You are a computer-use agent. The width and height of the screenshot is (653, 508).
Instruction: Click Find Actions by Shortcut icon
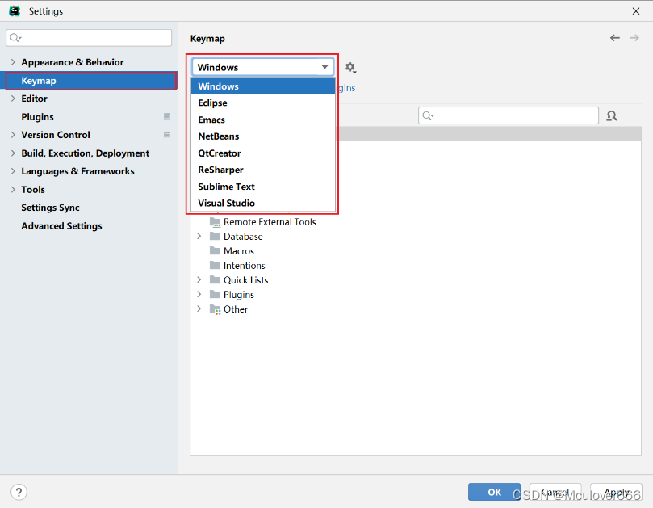(612, 115)
